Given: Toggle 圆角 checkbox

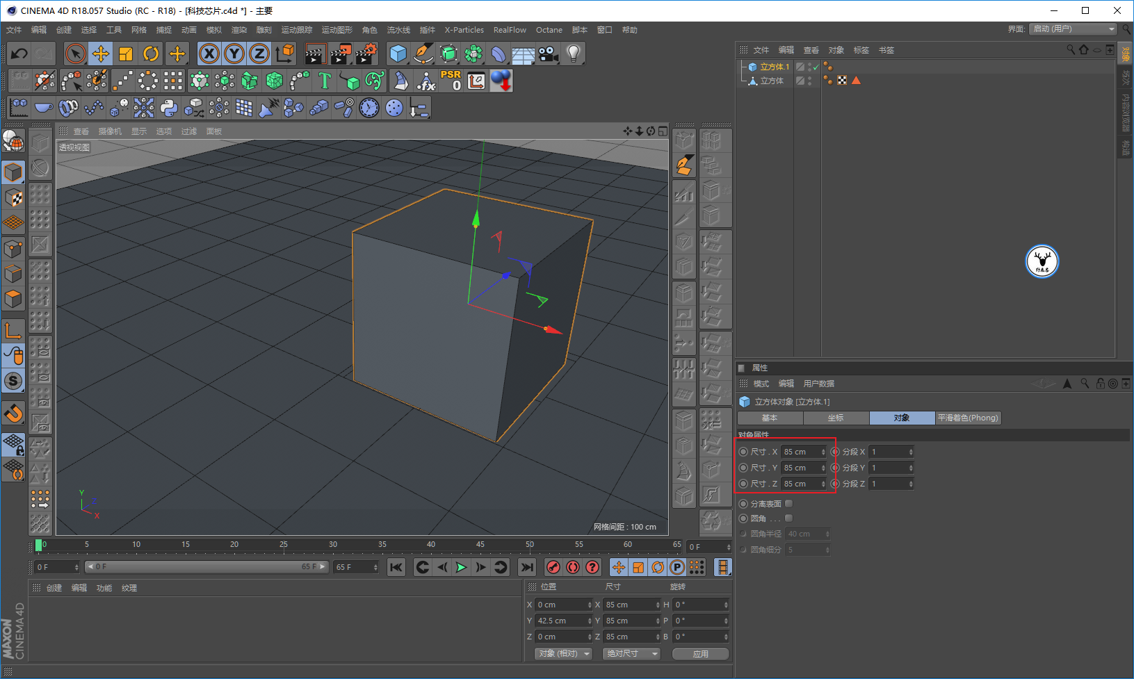Looking at the screenshot, I should tap(788, 518).
